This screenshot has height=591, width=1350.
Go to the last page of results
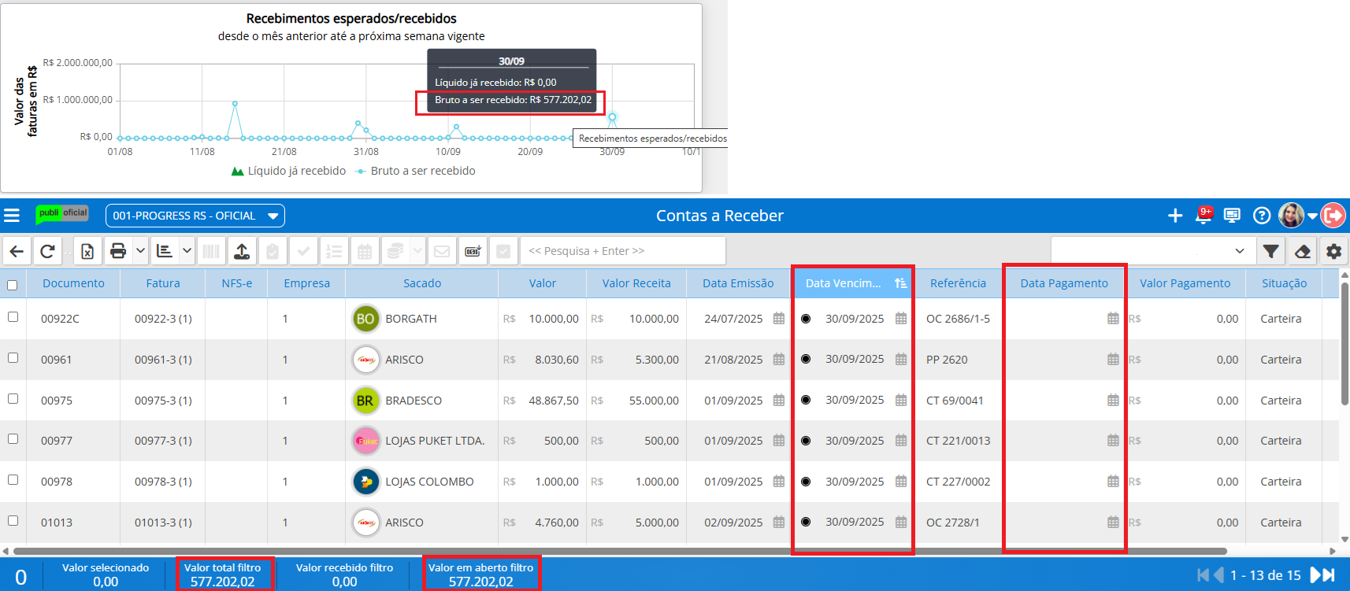pyautogui.click(x=1327, y=575)
